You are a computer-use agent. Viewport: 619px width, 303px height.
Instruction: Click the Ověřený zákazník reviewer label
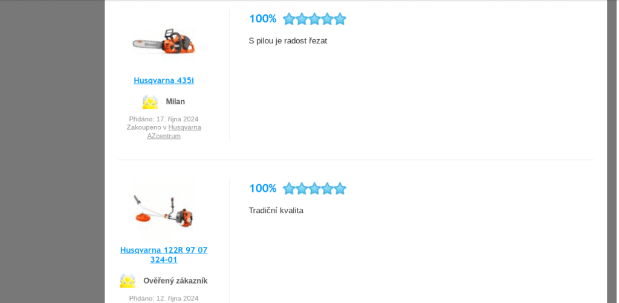pyautogui.click(x=175, y=281)
